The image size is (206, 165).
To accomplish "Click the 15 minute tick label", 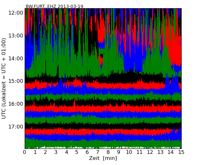I will click(181, 152).
